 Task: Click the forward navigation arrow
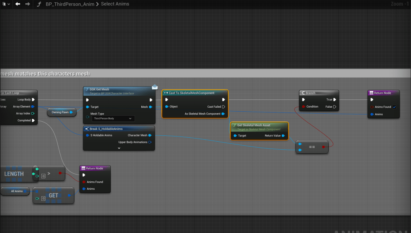coord(27,4)
